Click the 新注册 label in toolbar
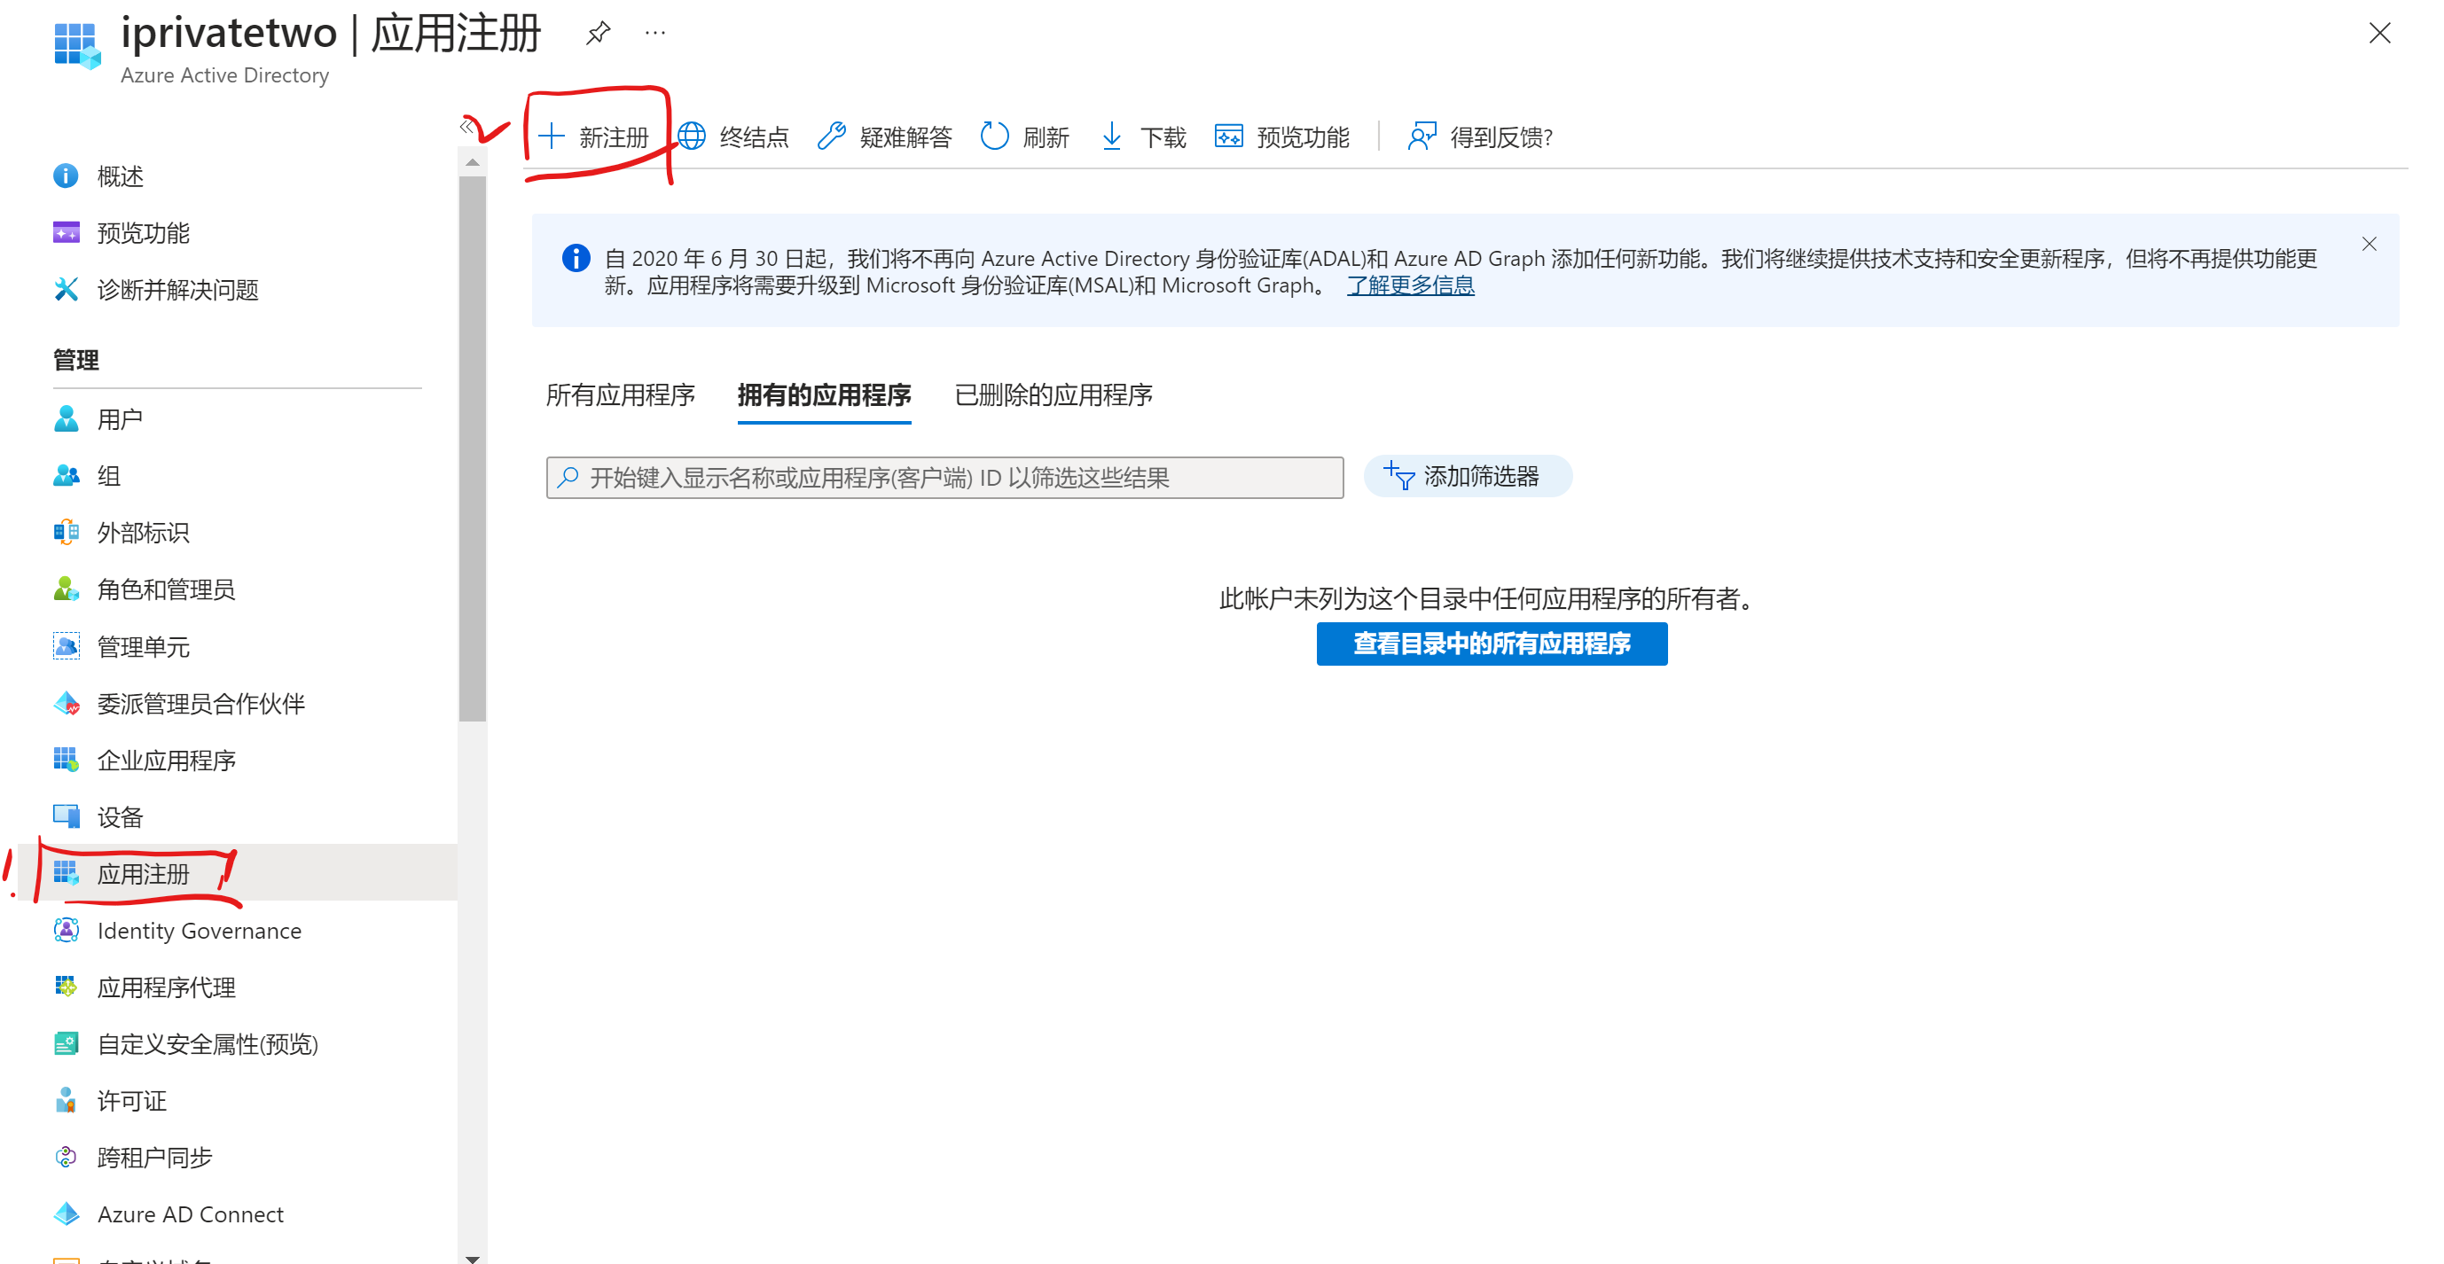 pos(614,137)
